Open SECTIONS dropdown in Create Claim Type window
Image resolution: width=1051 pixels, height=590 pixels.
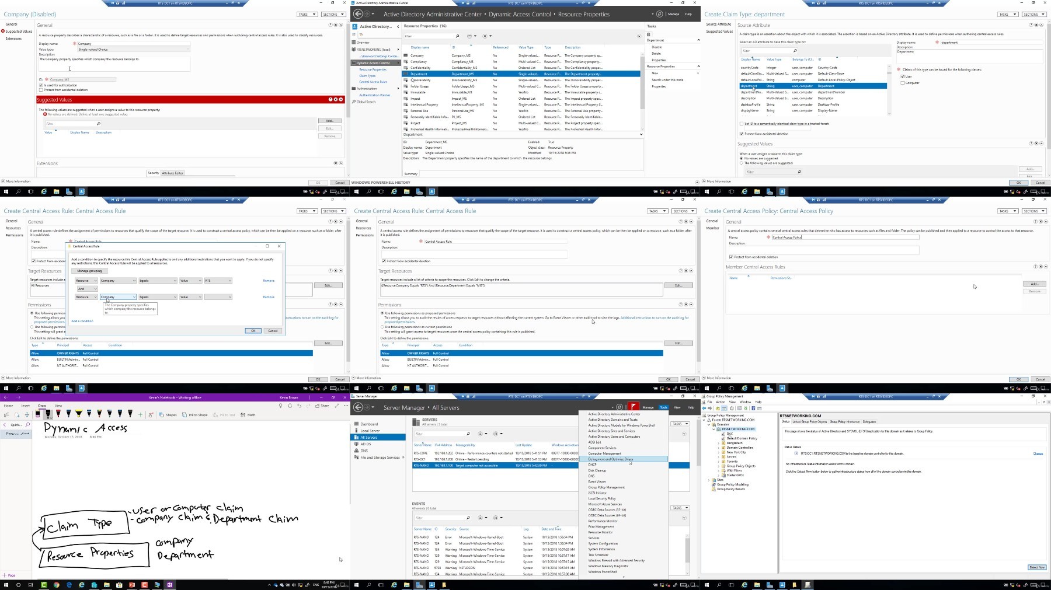pyautogui.click(x=1033, y=14)
